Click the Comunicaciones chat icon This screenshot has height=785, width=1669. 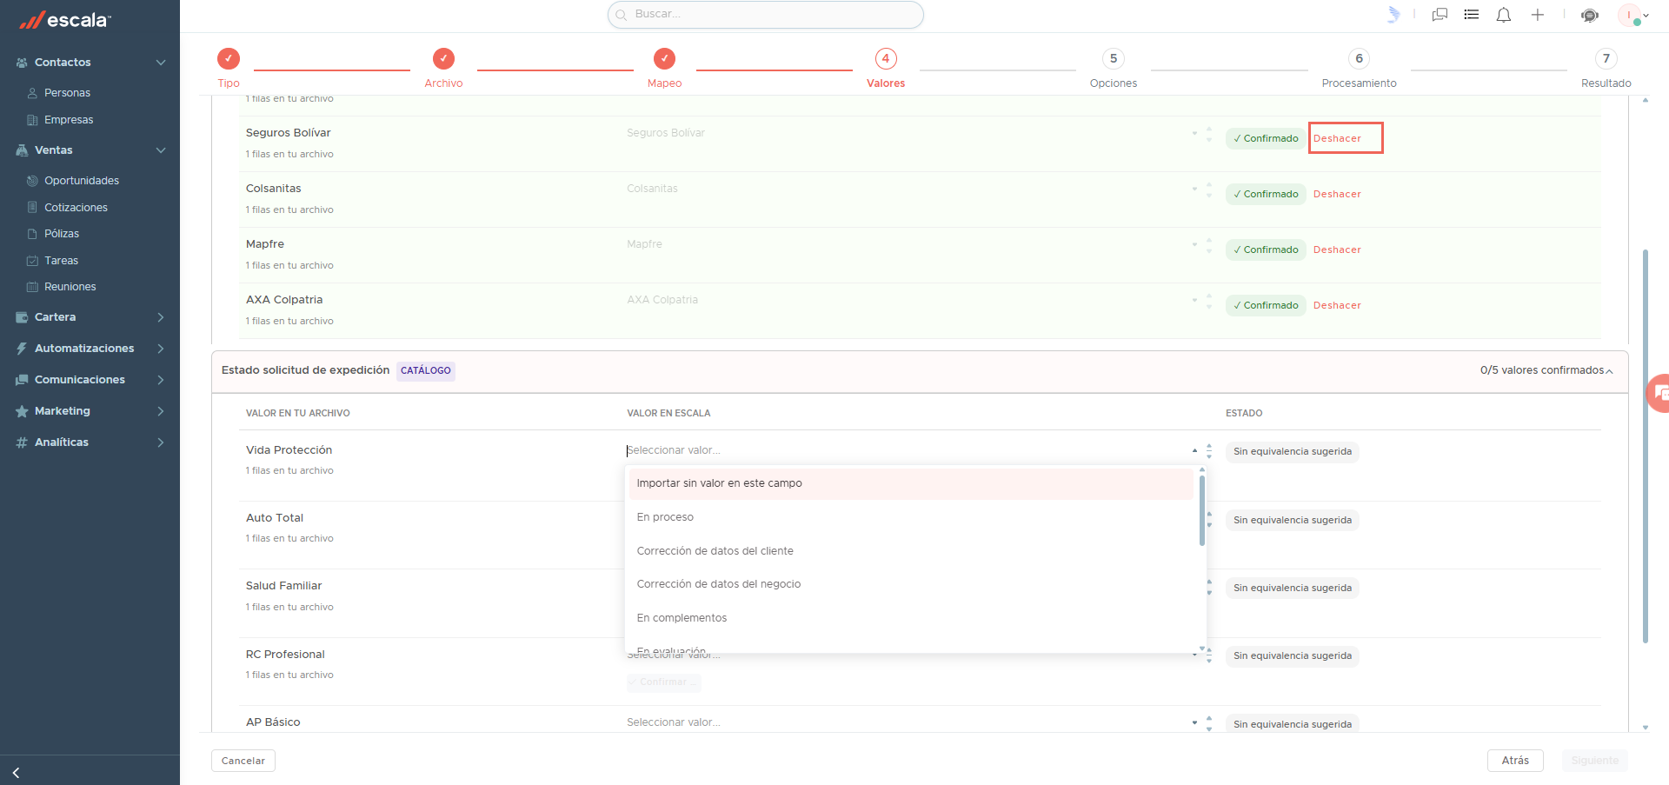(x=22, y=380)
